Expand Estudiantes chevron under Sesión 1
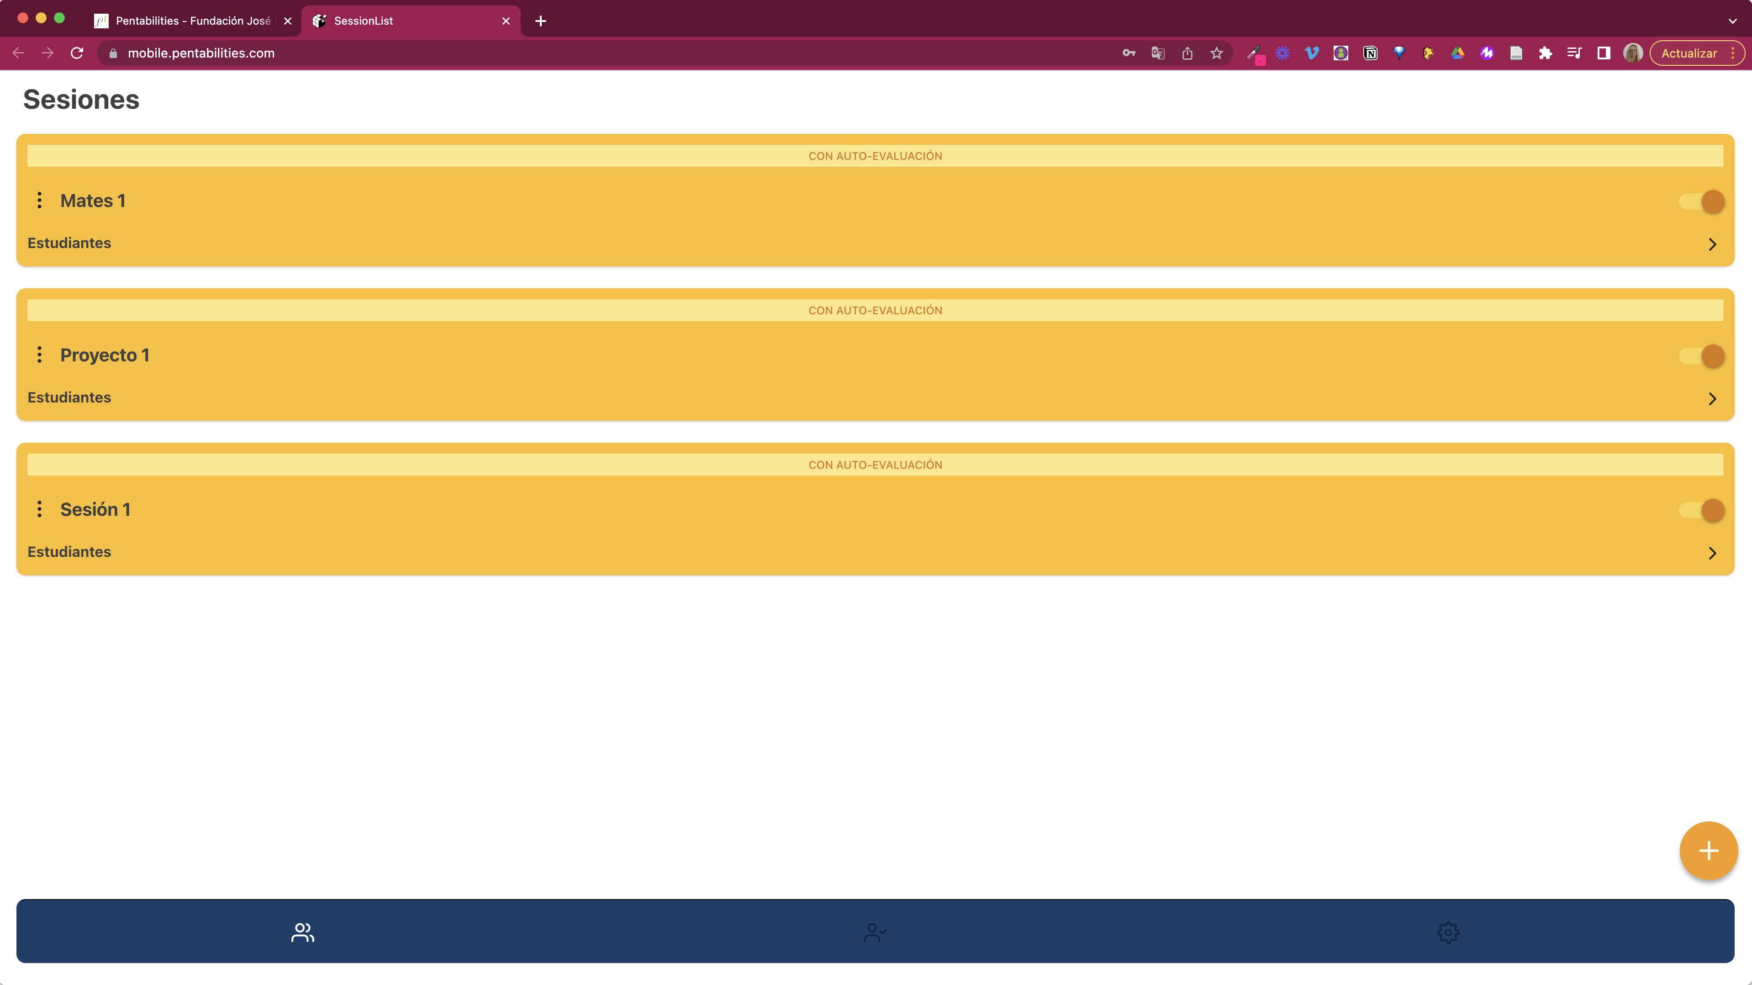 point(1712,553)
